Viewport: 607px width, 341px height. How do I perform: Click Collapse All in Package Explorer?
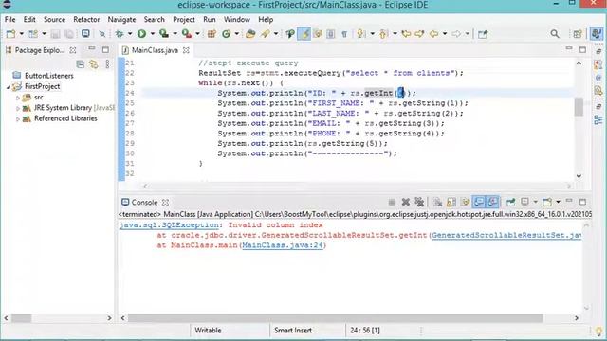80,64
